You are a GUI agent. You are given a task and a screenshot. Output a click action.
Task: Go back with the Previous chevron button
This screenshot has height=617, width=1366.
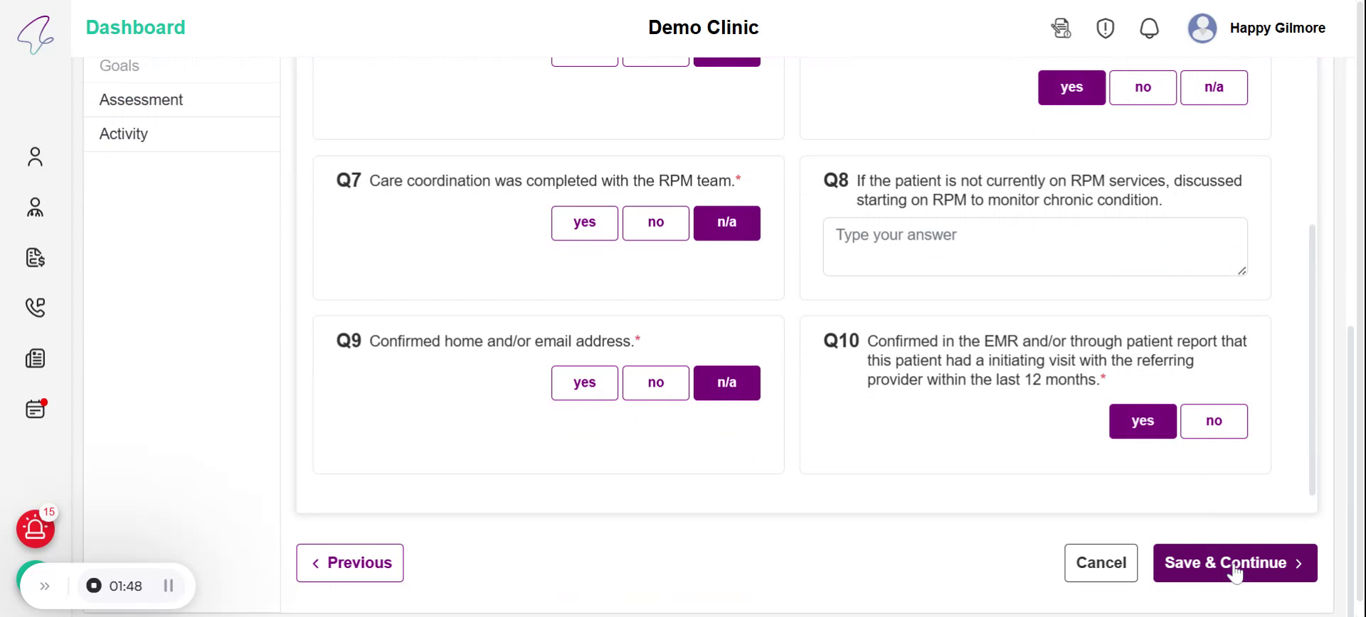click(349, 563)
